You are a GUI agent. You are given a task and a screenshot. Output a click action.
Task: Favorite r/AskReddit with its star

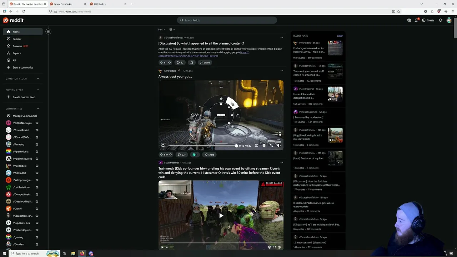click(37, 173)
